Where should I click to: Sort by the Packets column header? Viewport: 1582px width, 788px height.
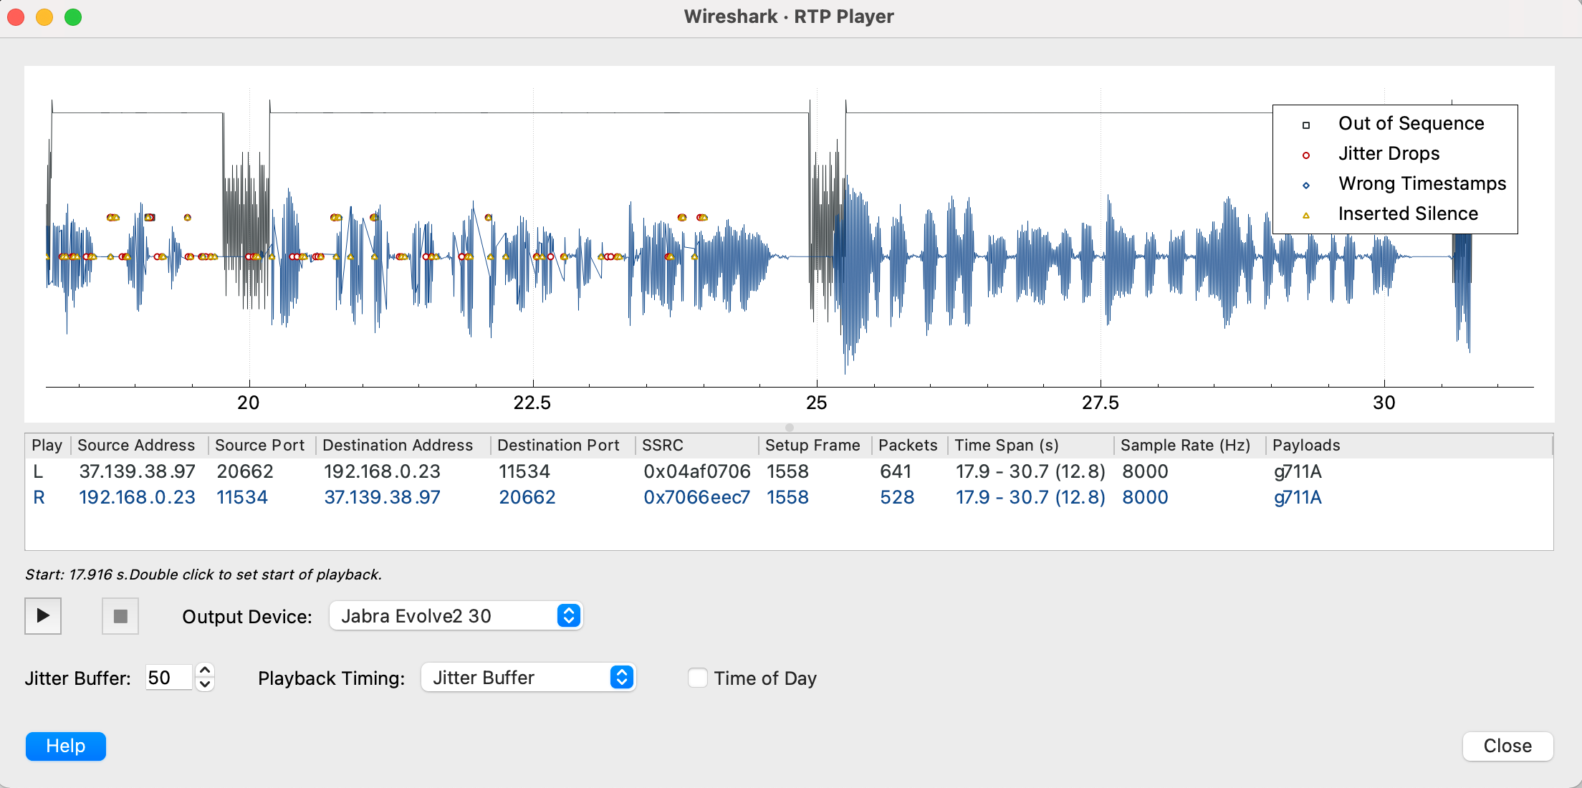pos(907,446)
